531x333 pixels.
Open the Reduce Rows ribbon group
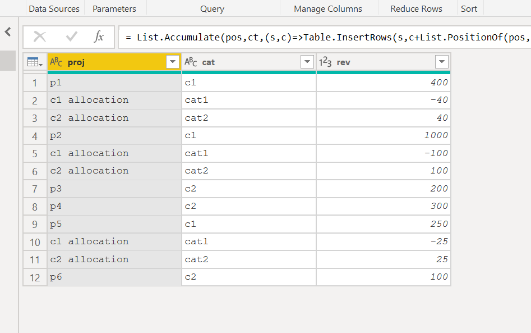416,9
